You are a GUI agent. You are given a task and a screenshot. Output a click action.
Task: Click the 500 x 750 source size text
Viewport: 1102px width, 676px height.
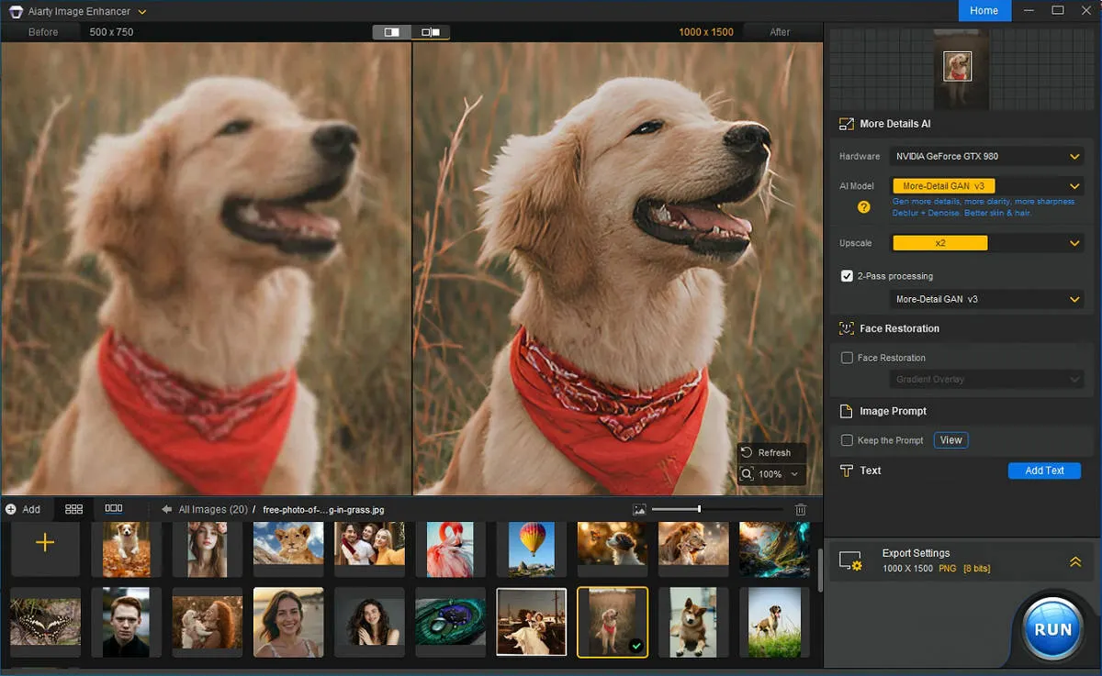click(111, 32)
